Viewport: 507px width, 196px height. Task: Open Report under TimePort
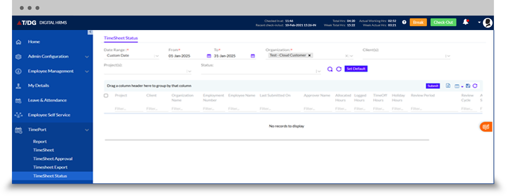point(40,142)
